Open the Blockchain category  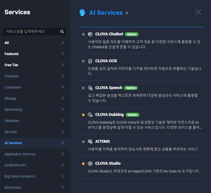coord(13,188)
